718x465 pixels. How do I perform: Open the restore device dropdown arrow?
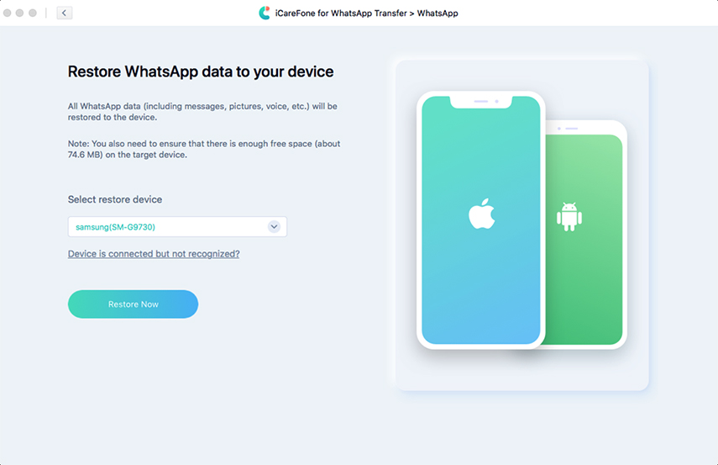(x=274, y=226)
